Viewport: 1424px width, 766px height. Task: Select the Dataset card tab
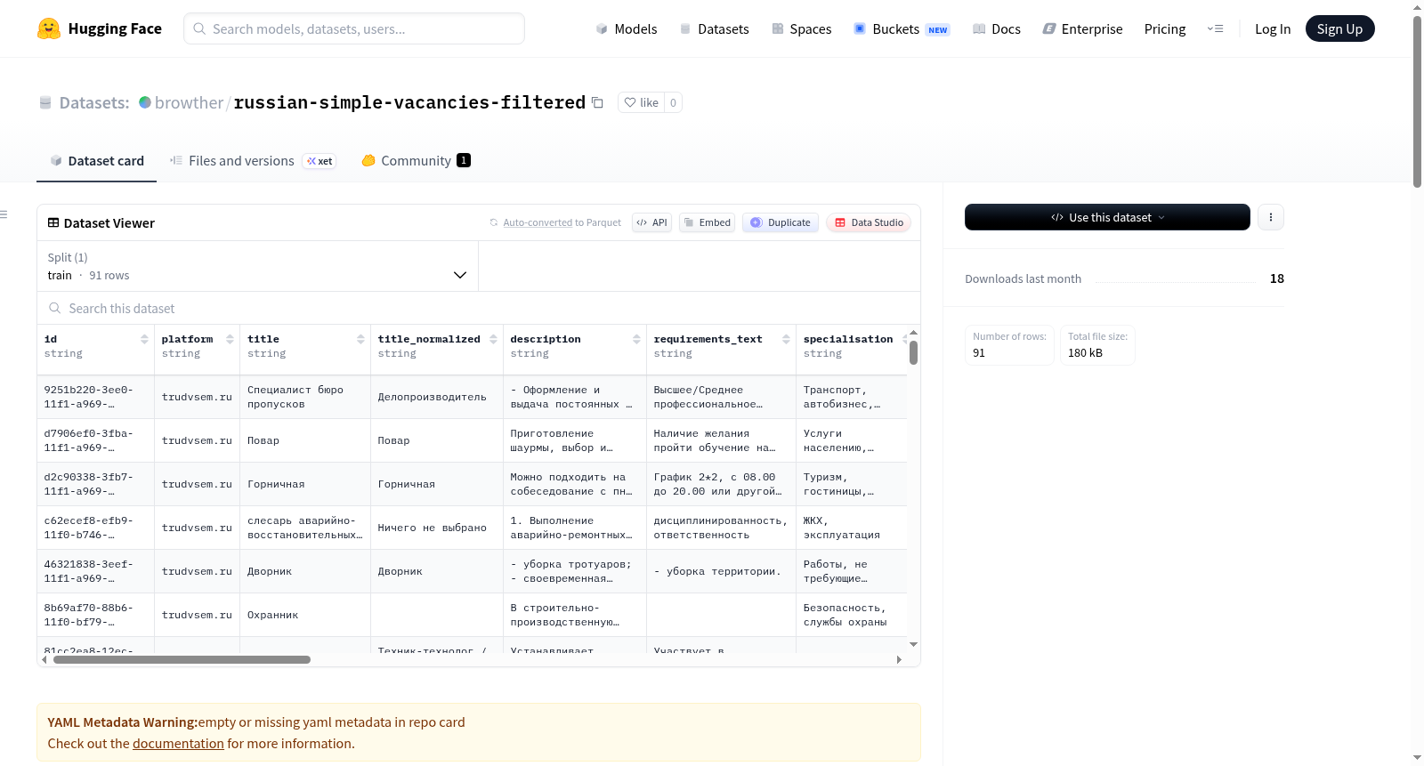click(x=96, y=161)
